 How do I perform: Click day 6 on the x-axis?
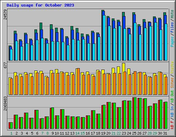tap(37, 133)
